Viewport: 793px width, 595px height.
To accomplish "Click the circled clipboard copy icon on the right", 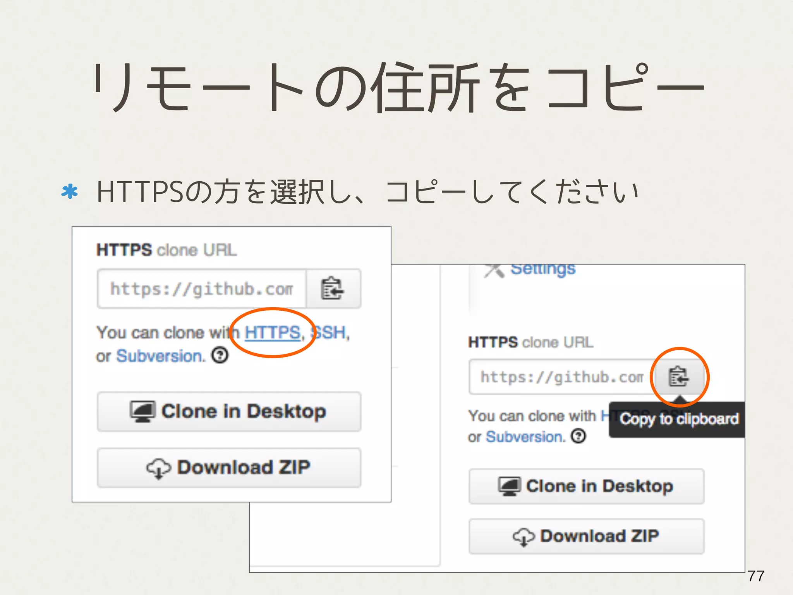I will (678, 377).
